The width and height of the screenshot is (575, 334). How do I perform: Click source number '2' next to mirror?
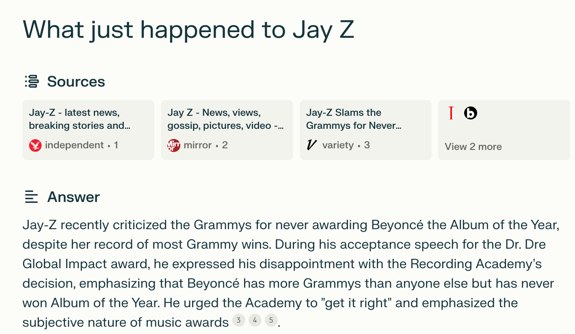pos(225,145)
